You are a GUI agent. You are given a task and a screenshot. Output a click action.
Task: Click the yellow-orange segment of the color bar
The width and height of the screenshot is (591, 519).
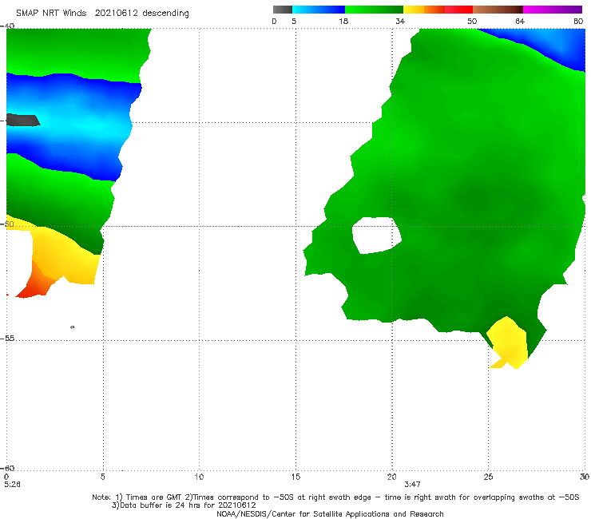point(424,10)
